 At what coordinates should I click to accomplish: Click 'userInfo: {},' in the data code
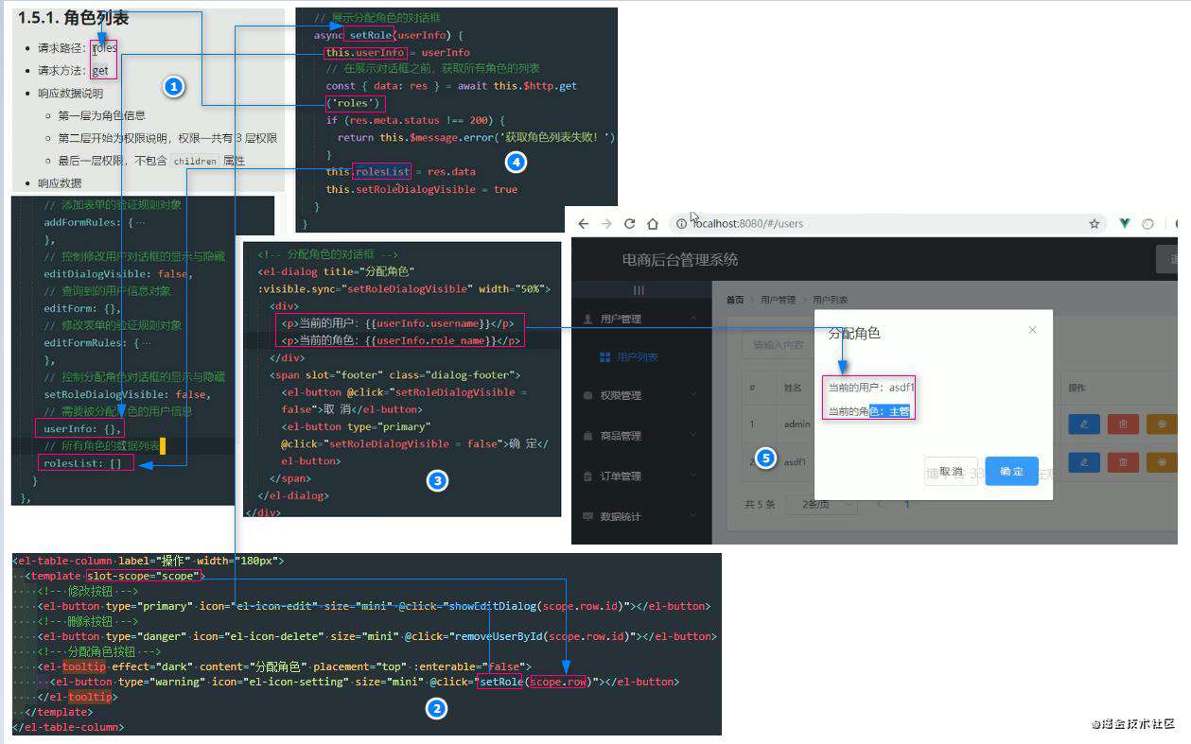tap(81, 429)
